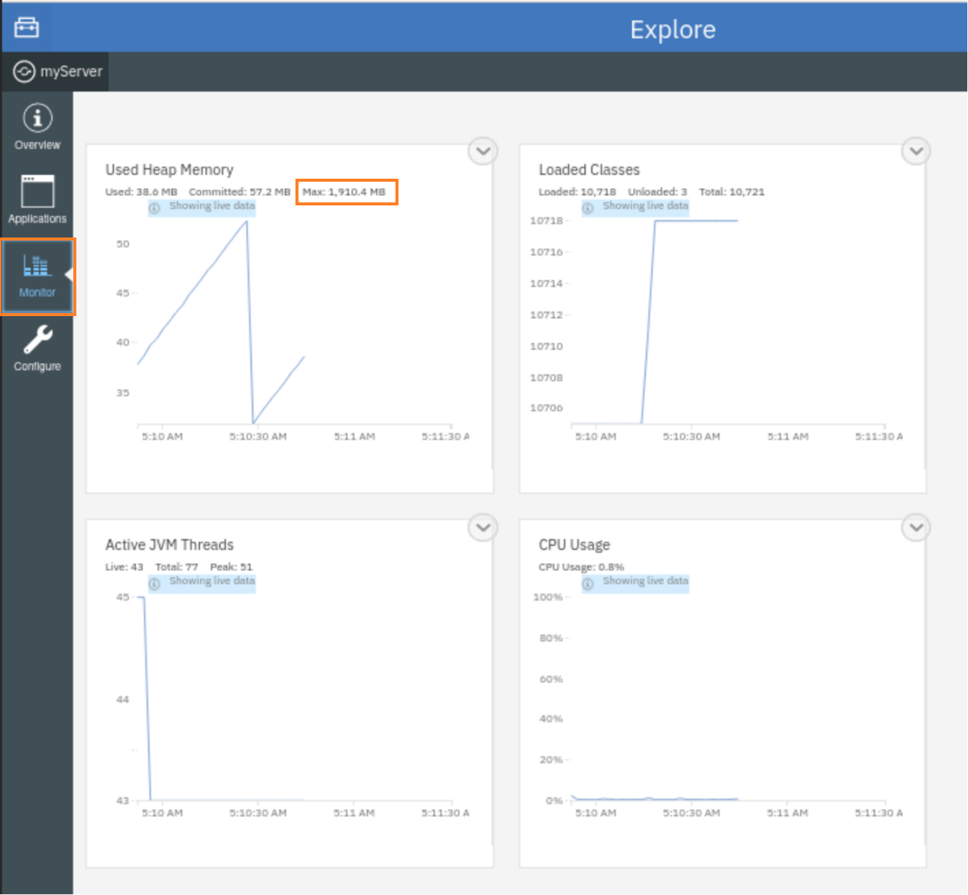The image size is (968, 895).
Task: Open the Applications sidebar icon
Action: 37,192
